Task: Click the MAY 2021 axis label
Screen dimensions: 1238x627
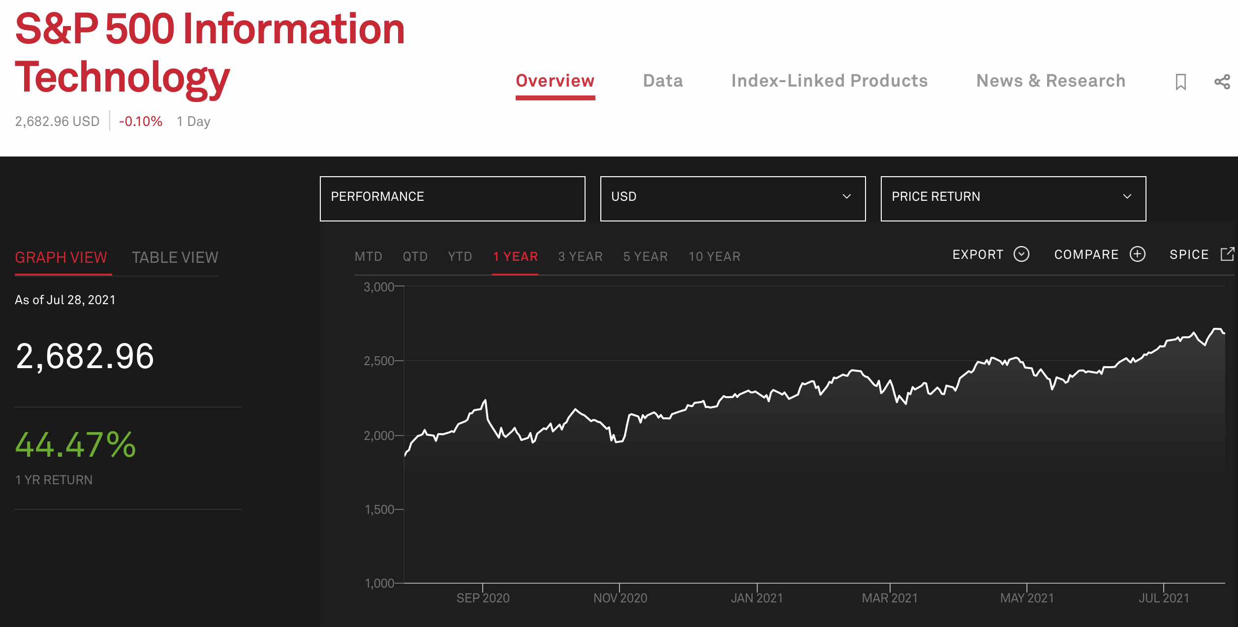Action: (1027, 598)
